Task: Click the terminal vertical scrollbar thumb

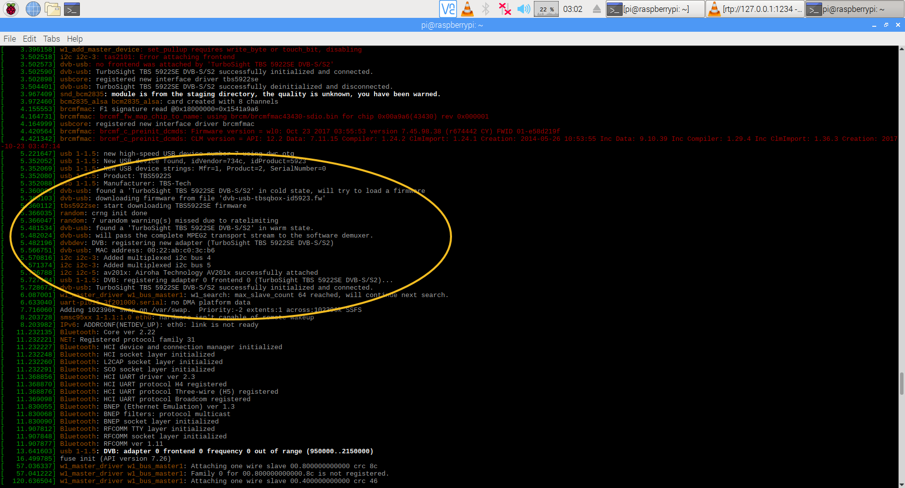Action: [x=902, y=383]
